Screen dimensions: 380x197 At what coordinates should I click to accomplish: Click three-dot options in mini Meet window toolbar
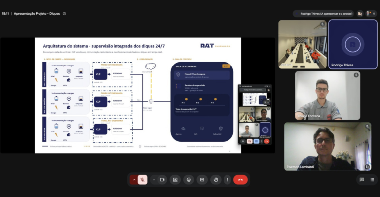pos(261,141)
